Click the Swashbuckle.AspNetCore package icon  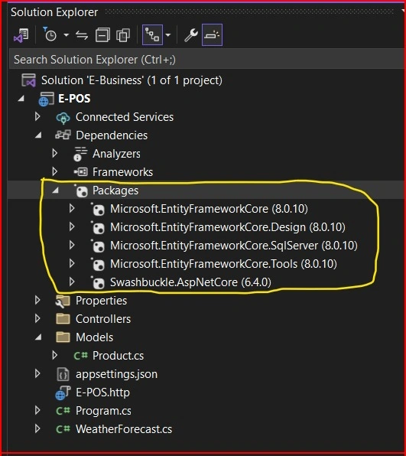[x=98, y=282]
